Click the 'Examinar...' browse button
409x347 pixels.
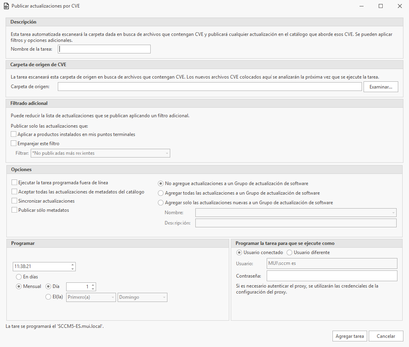(x=380, y=87)
